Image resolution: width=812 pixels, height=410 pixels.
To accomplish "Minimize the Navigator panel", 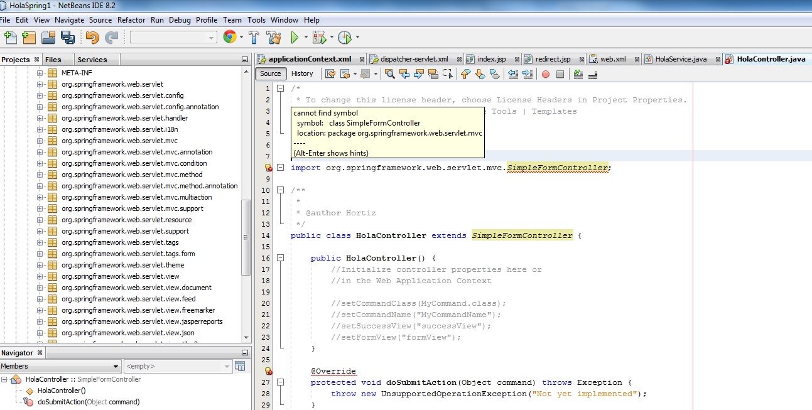I will [x=245, y=353].
